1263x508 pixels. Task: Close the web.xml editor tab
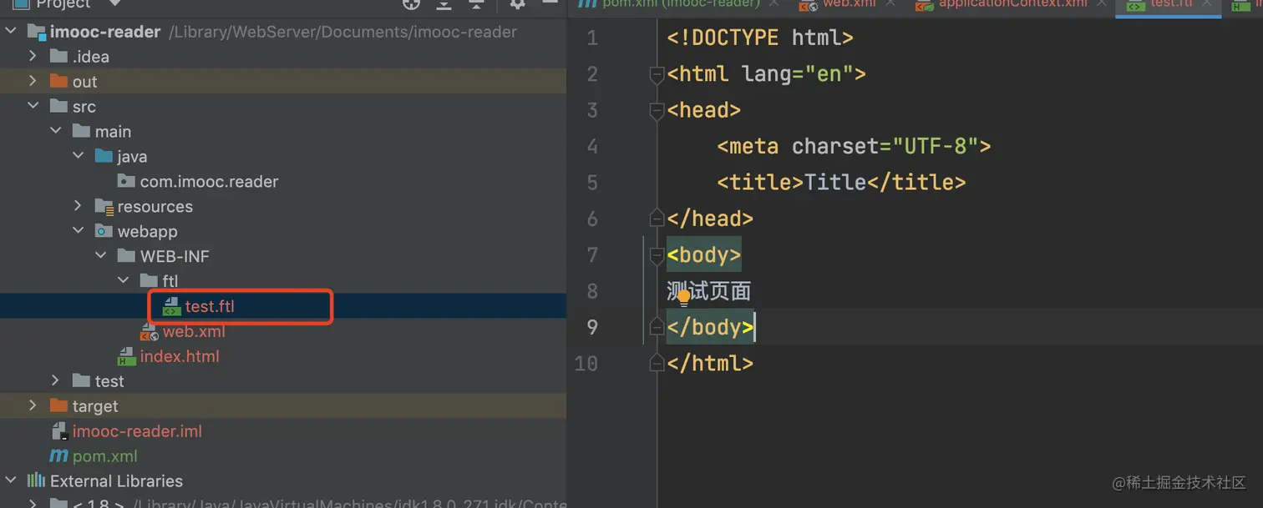[x=890, y=3]
